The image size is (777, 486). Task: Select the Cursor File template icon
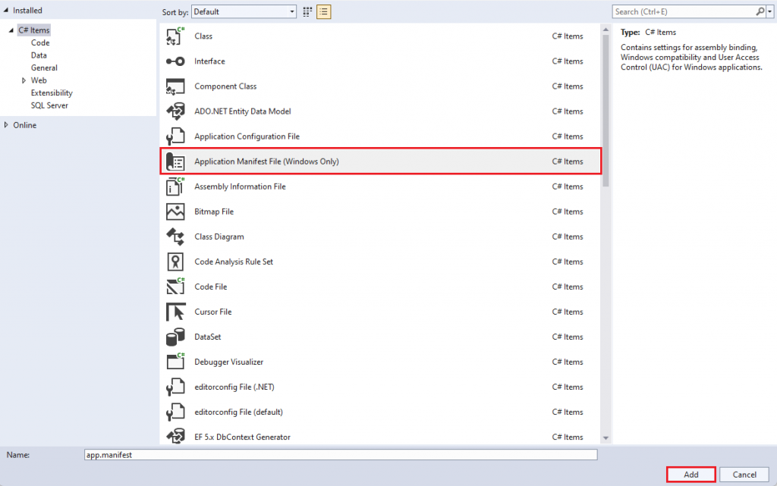click(175, 311)
